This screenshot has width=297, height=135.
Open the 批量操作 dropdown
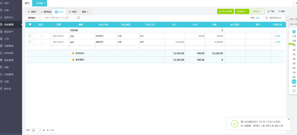(257, 11)
